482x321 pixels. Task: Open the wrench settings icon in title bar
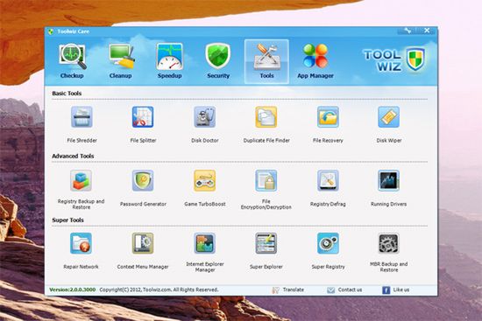point(408,31)
